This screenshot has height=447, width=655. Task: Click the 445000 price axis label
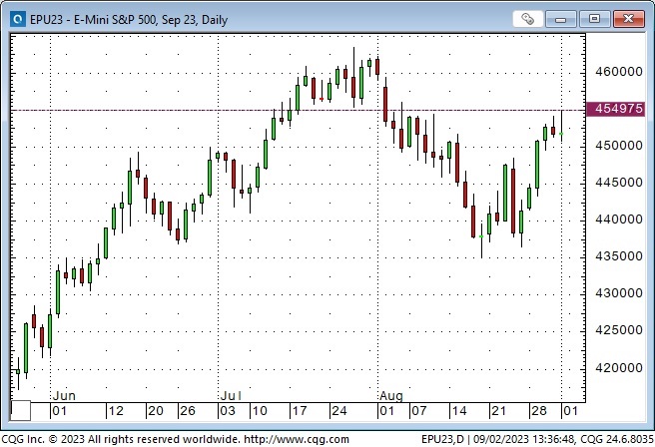point(619,183)
